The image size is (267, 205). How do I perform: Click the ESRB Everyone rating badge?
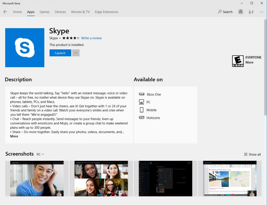click(238, 61)
